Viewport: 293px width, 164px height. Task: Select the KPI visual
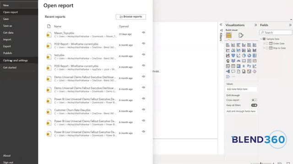(x=255, y=61)
